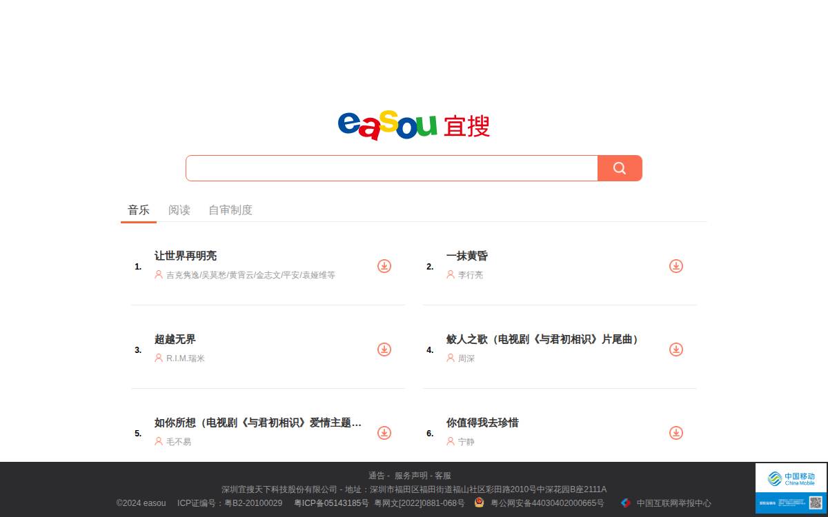The image size is (828, 517).
Task: Open song 鲛人之歌 片尾曲
Action: point(544,339)
